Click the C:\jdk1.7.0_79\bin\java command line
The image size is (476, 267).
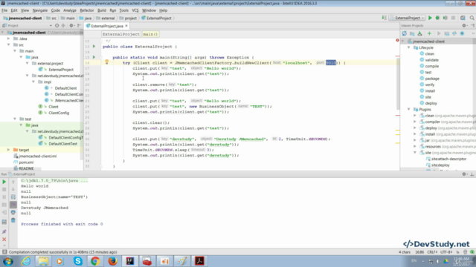point(54,181)
